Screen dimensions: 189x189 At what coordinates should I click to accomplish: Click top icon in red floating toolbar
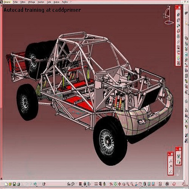tap(178, 14)
